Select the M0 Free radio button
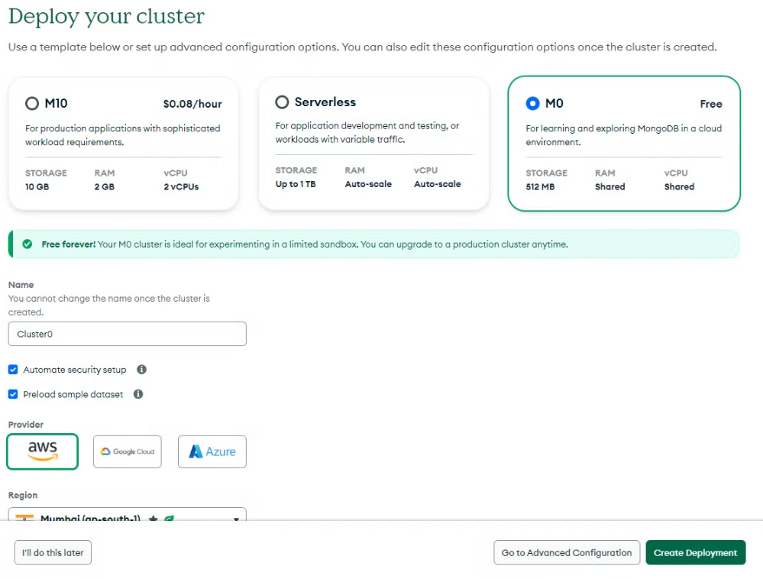This screenshot has height=579, width=763. [x=532, y=103]
